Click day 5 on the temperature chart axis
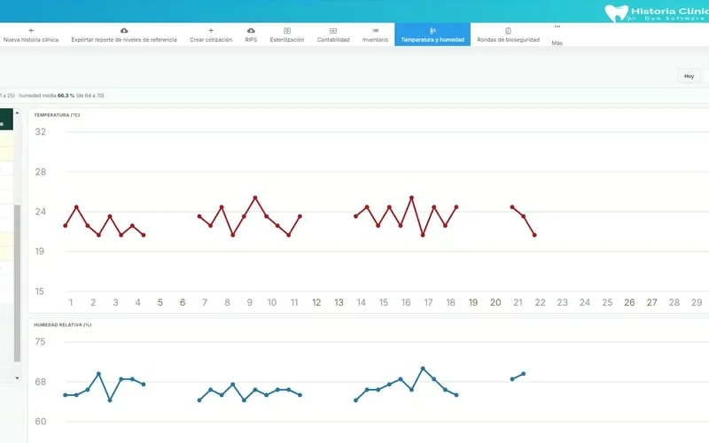Viewport: 709px width, 443px height. 160,302
